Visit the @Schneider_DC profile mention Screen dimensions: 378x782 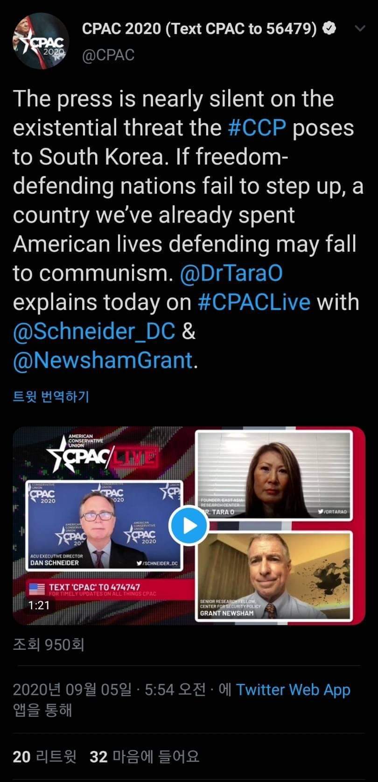coord(94,331)
